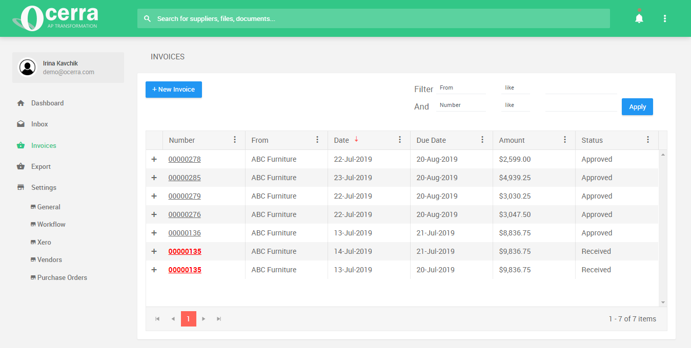The width and height of the screenshot is (691, 348).
Task: Open Date column options menu
Action: coord(400,140)
